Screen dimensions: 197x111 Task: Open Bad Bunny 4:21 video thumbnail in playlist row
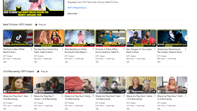80,38
